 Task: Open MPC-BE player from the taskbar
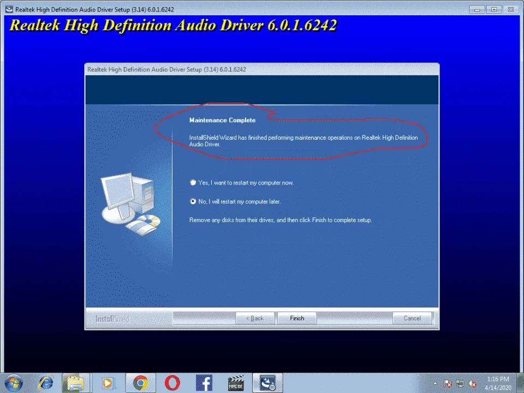236,383
